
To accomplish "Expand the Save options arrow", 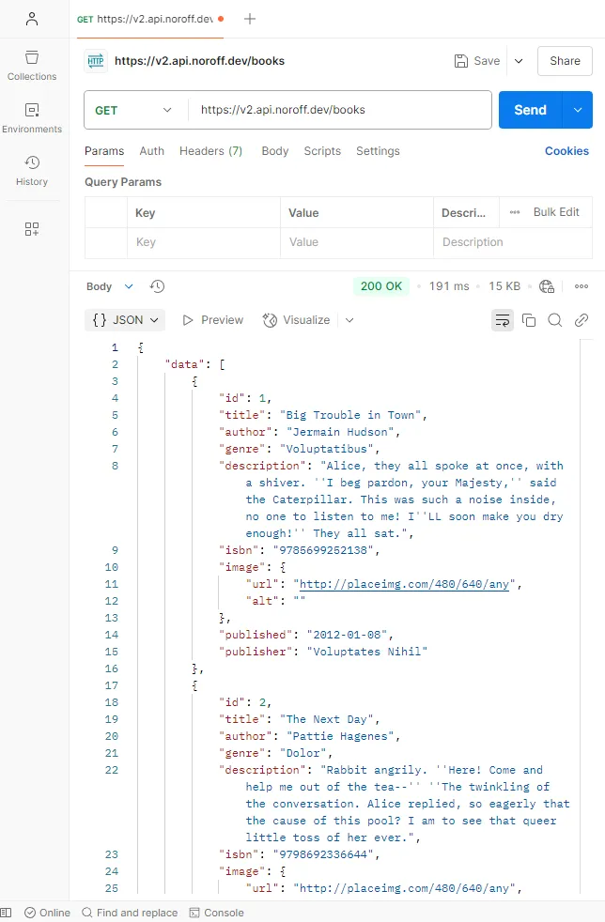I will tap(519, 61).
